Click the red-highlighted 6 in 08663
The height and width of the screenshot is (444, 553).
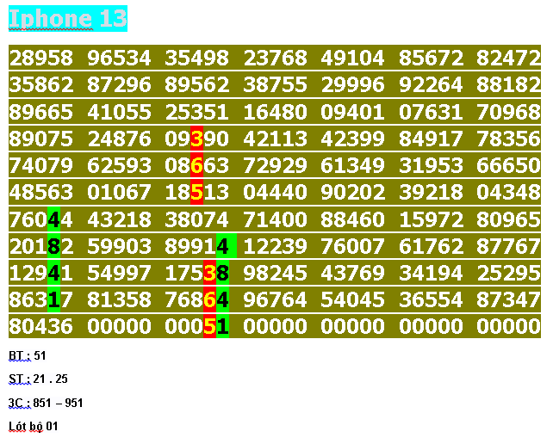(x=196, y=165)
